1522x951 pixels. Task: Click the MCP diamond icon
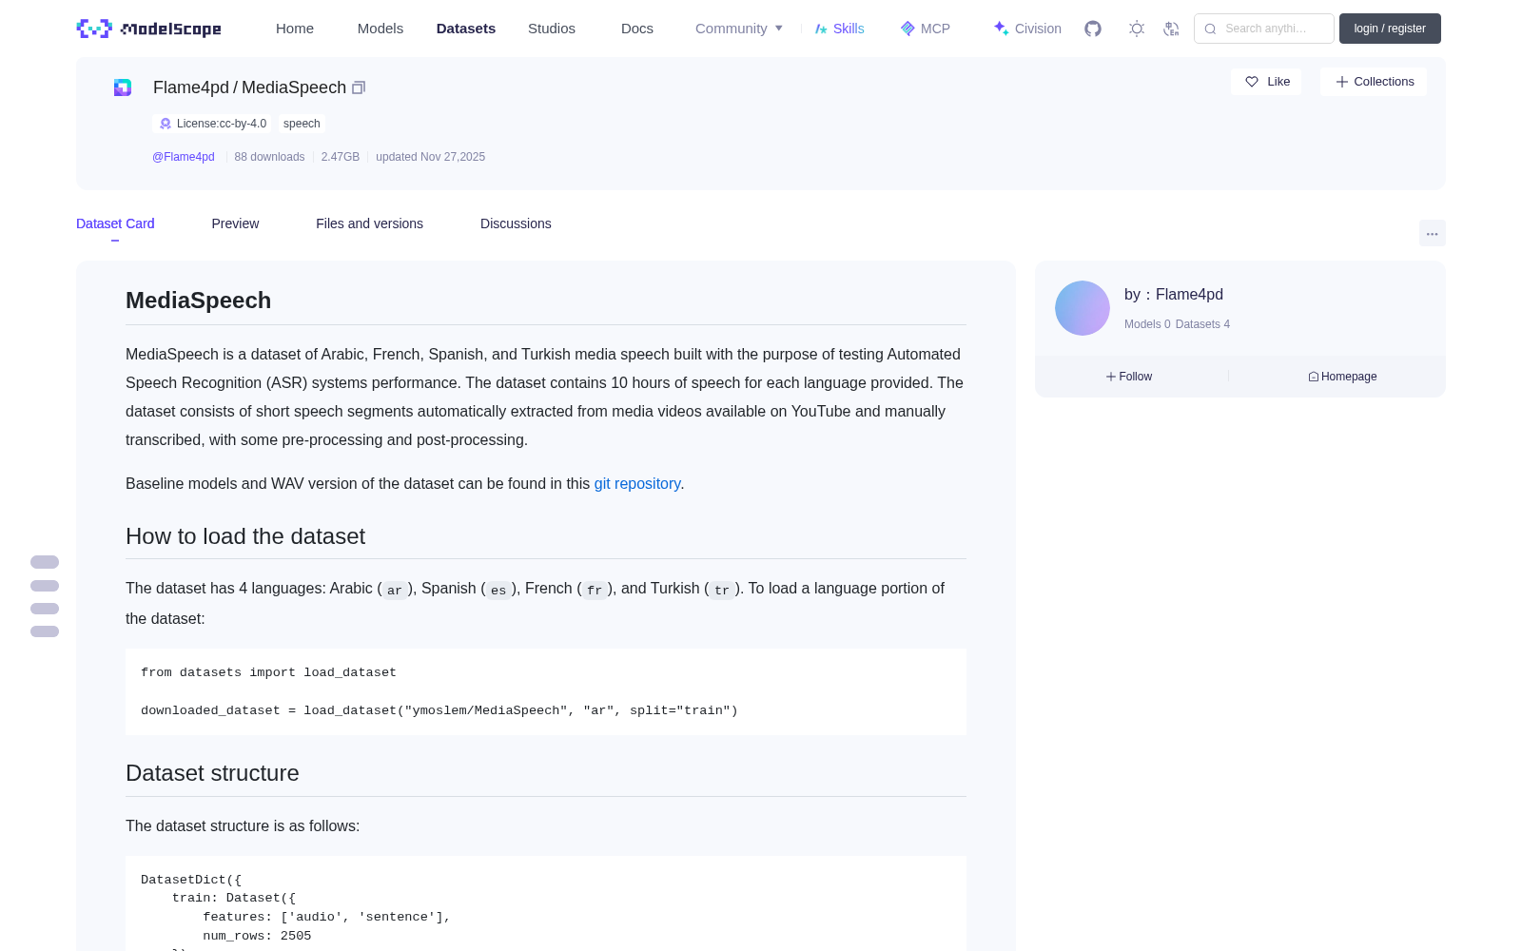tap(907, 29)
